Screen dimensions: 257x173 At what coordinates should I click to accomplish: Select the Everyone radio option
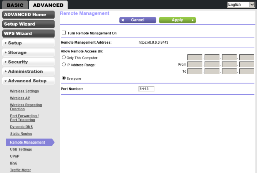(x=64, y=78)
